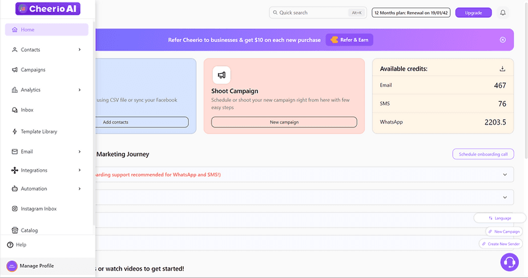Click the Analytics bar chart icon

click(x=14, y=90)
